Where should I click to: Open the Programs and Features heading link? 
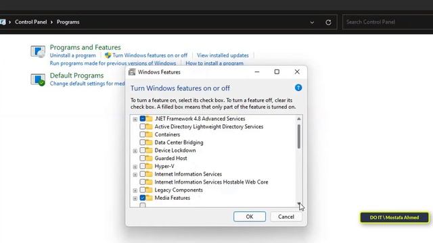click(x=85, y=47)
